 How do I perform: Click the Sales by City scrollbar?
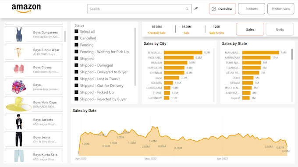[214, 75]
